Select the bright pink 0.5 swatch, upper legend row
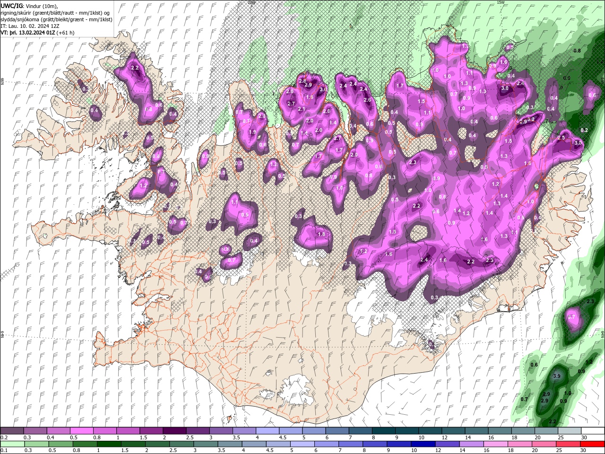This screenshot has height=454, width=605. click(x=81, y=431)
